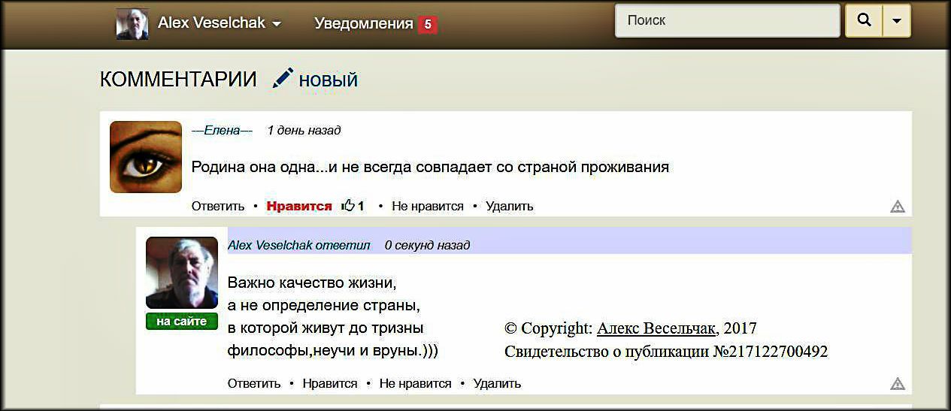This screenshot has height=411, width=951.
Task: Open the ---Елена--- profile link
Action: pos(222,130)
